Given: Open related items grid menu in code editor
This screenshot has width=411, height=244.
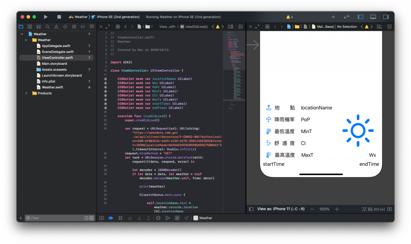Looking at the screenshot, I should tap(118, 27).
